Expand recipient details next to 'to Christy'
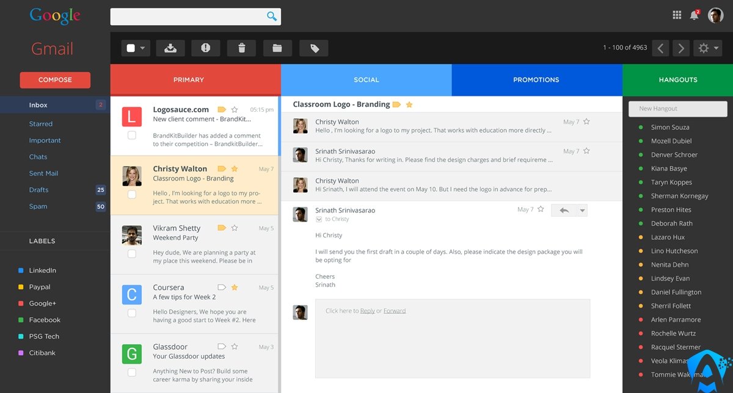 319,219
